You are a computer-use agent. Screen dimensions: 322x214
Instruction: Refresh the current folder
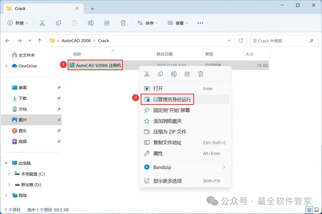241,41
